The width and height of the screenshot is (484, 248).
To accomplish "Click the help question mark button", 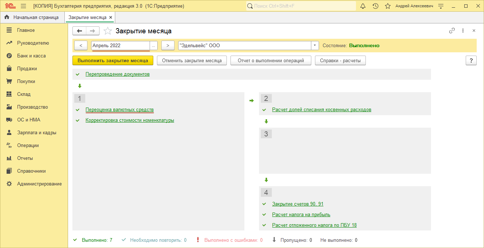I will pos(471,60).
